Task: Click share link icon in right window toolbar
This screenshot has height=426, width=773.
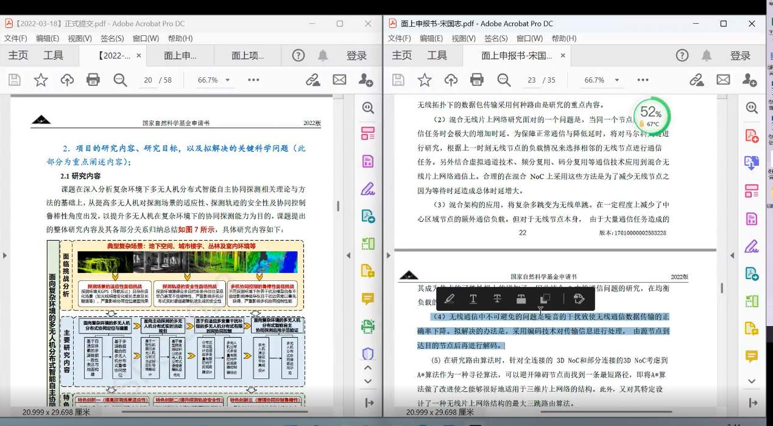Action: 696,80
